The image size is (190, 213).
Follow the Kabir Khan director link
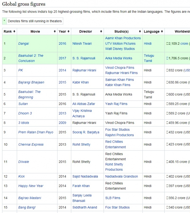click(81, 82)
